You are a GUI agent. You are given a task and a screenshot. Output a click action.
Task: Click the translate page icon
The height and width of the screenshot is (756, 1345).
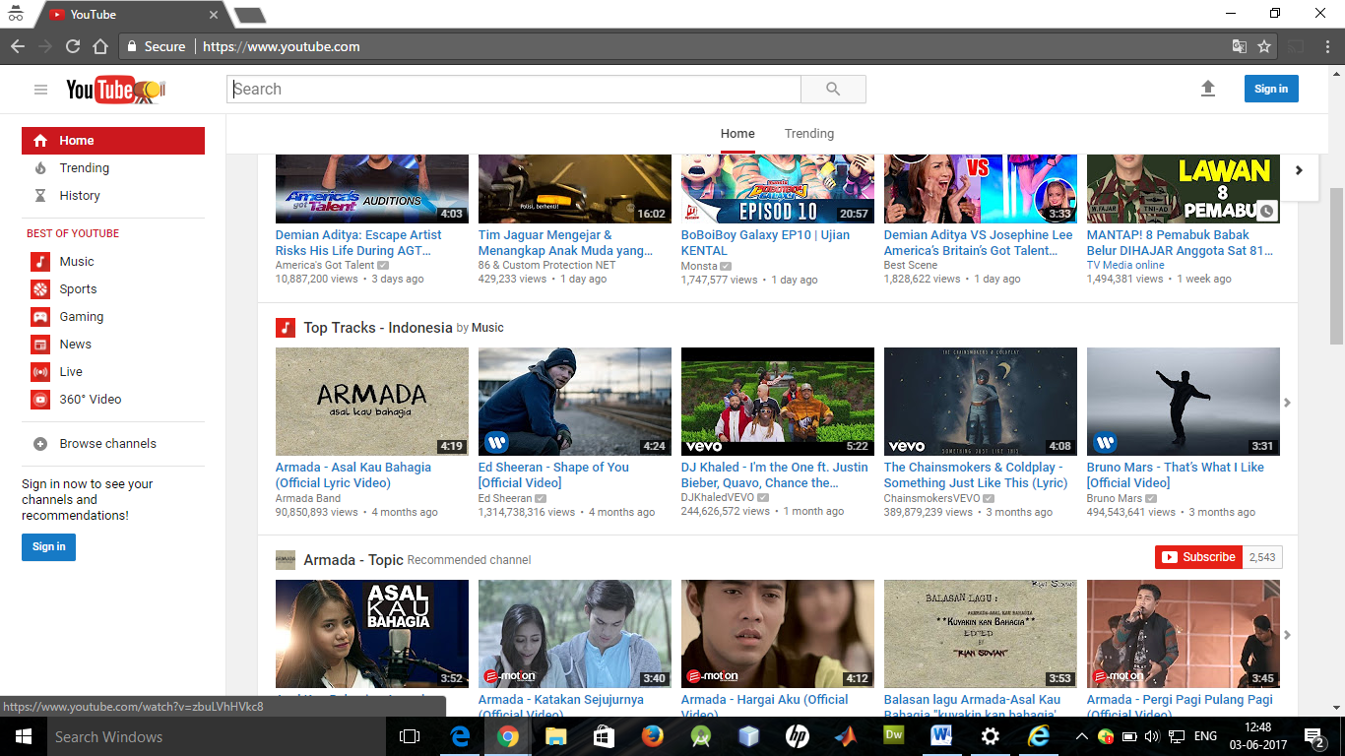pos(1240,46)
